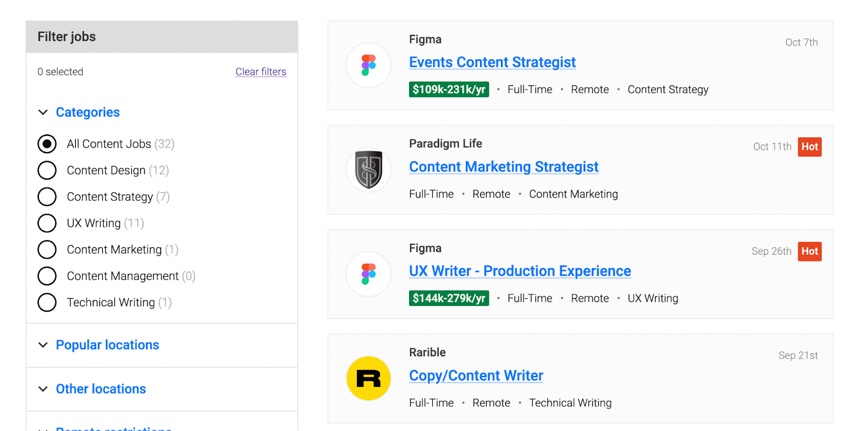The height and width of the screenshot is (431, 860).
Task: Select the Technical Writing category radio
Action: [x=47, y=303]
